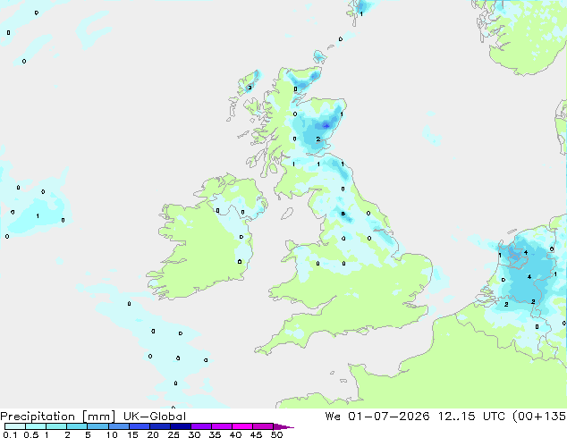Click the 40–45 mm legend color swatch
The image size is (567, 438).
242,426
